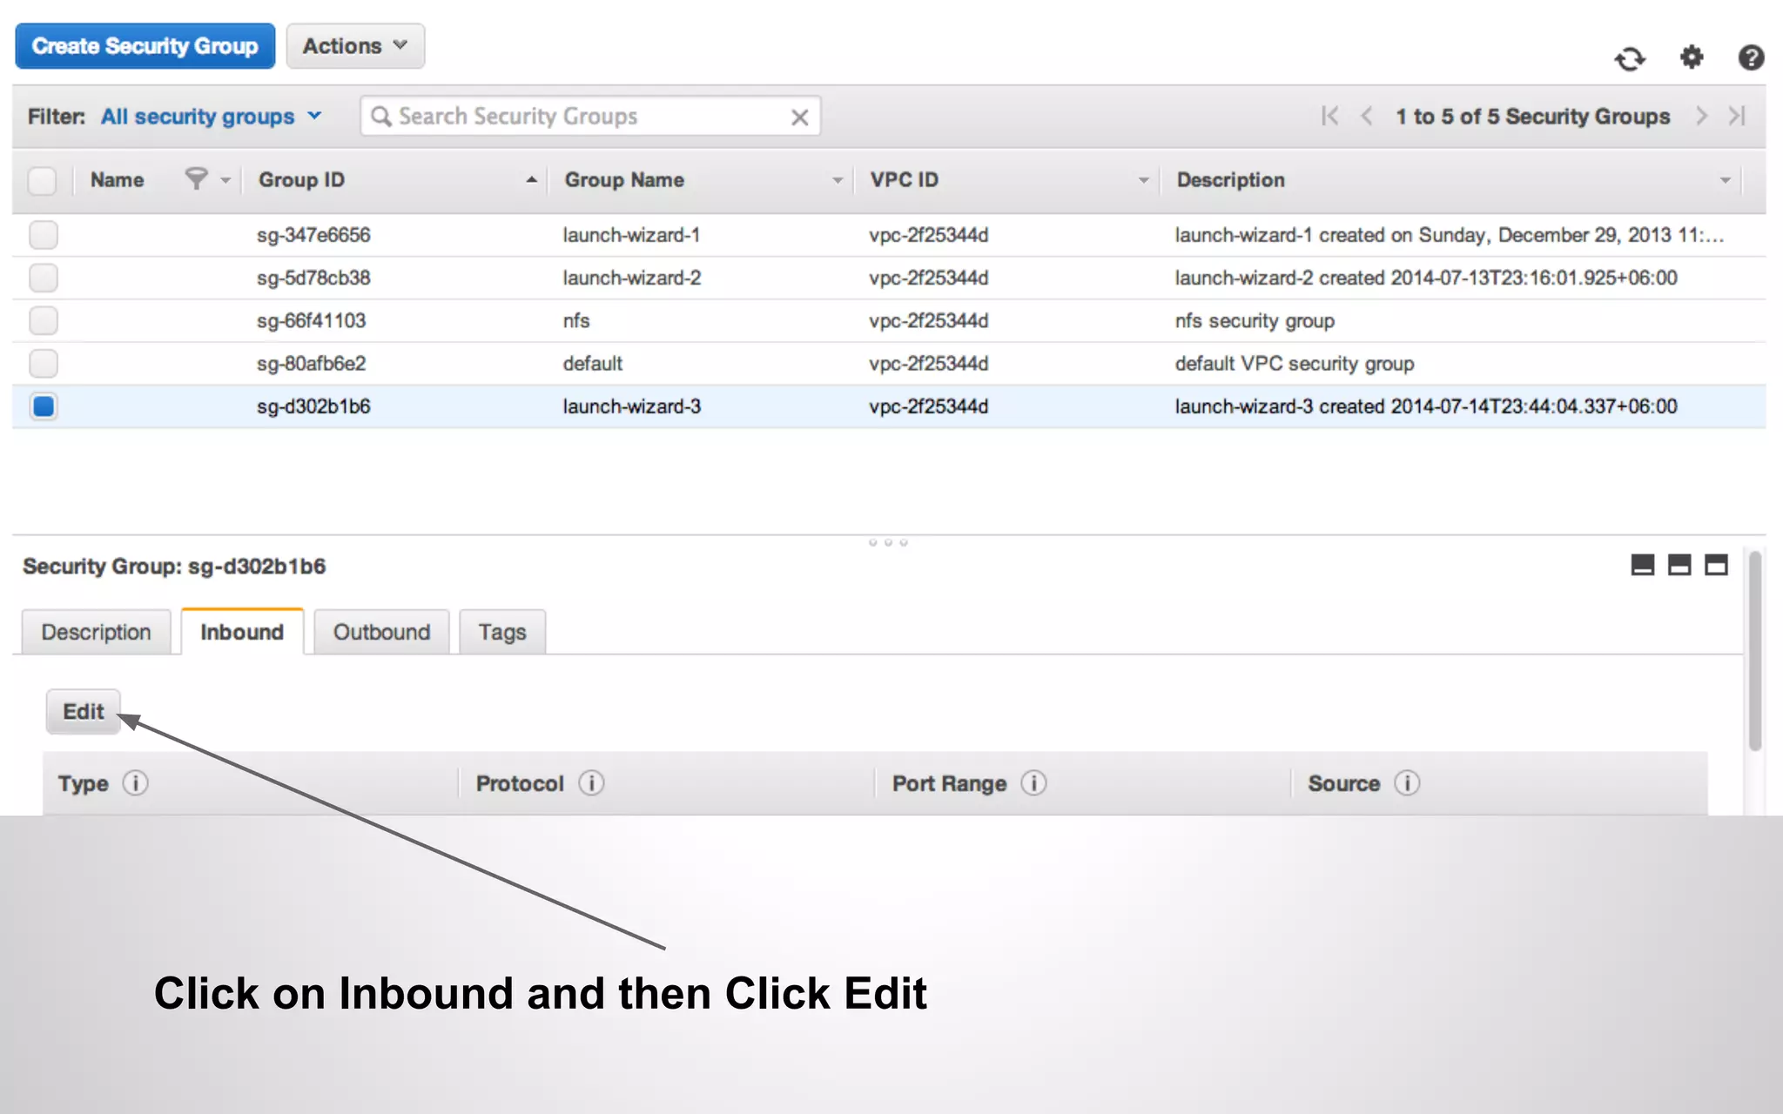Switch to the Outbound tab
Screen dimensions: 1783x1114
click(x=381, y=632)
